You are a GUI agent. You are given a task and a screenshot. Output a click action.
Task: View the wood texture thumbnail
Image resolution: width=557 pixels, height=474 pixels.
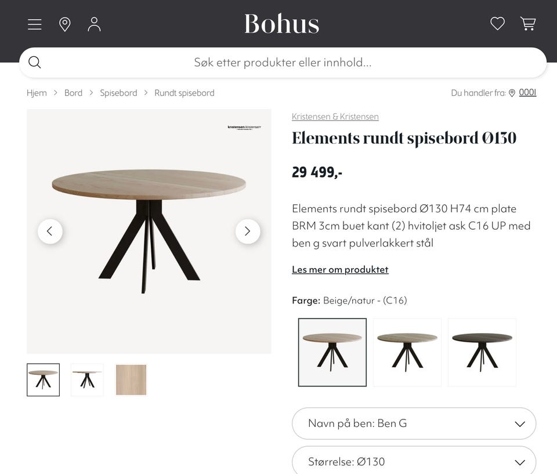tap(131, 380)
